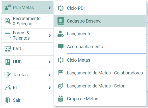Click the Ciclo Metas cycle icon

61,60
